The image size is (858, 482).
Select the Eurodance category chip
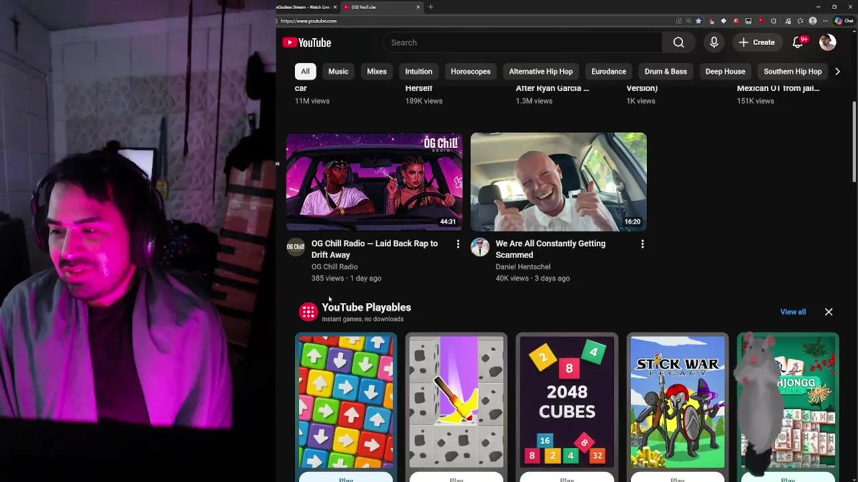609,72
